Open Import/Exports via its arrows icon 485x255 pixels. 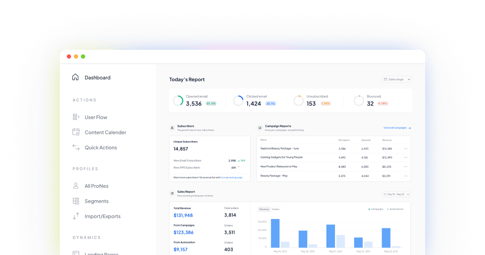coord(76,216)
